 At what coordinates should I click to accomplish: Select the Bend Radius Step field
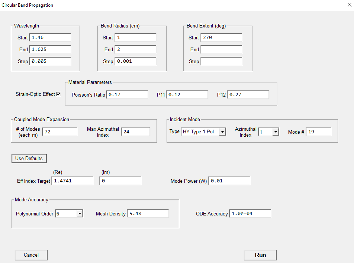point(136,61)
